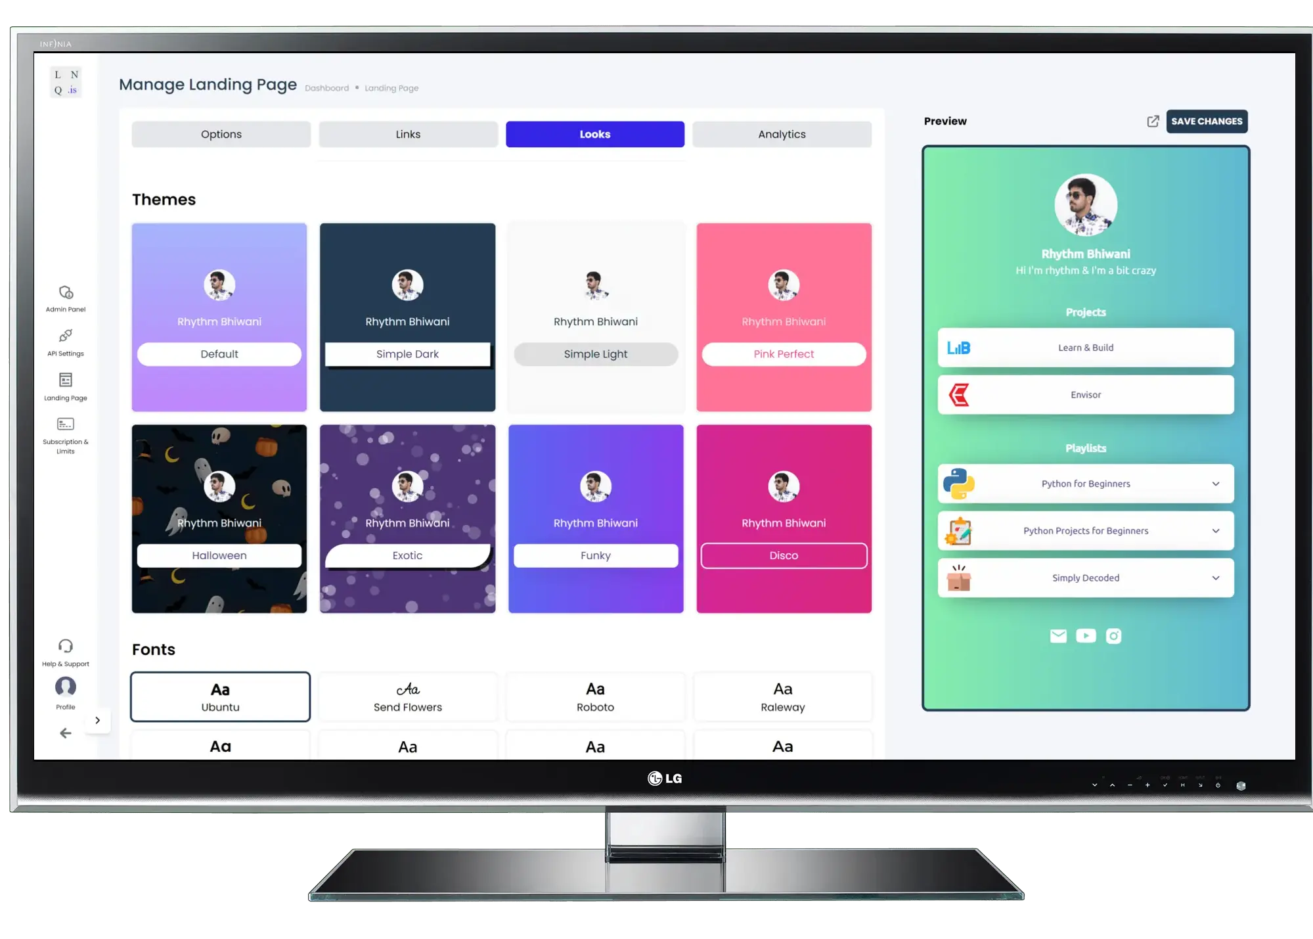Screen dimensions: 1313x939
Task: Click the YouTube icon in preview panel
Action: pos(1086,635)
